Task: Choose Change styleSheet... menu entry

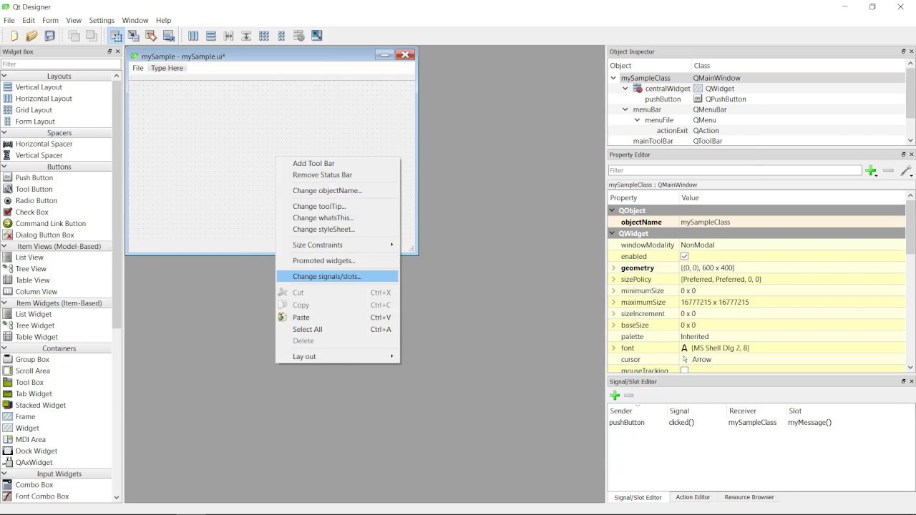Action: 337,229
